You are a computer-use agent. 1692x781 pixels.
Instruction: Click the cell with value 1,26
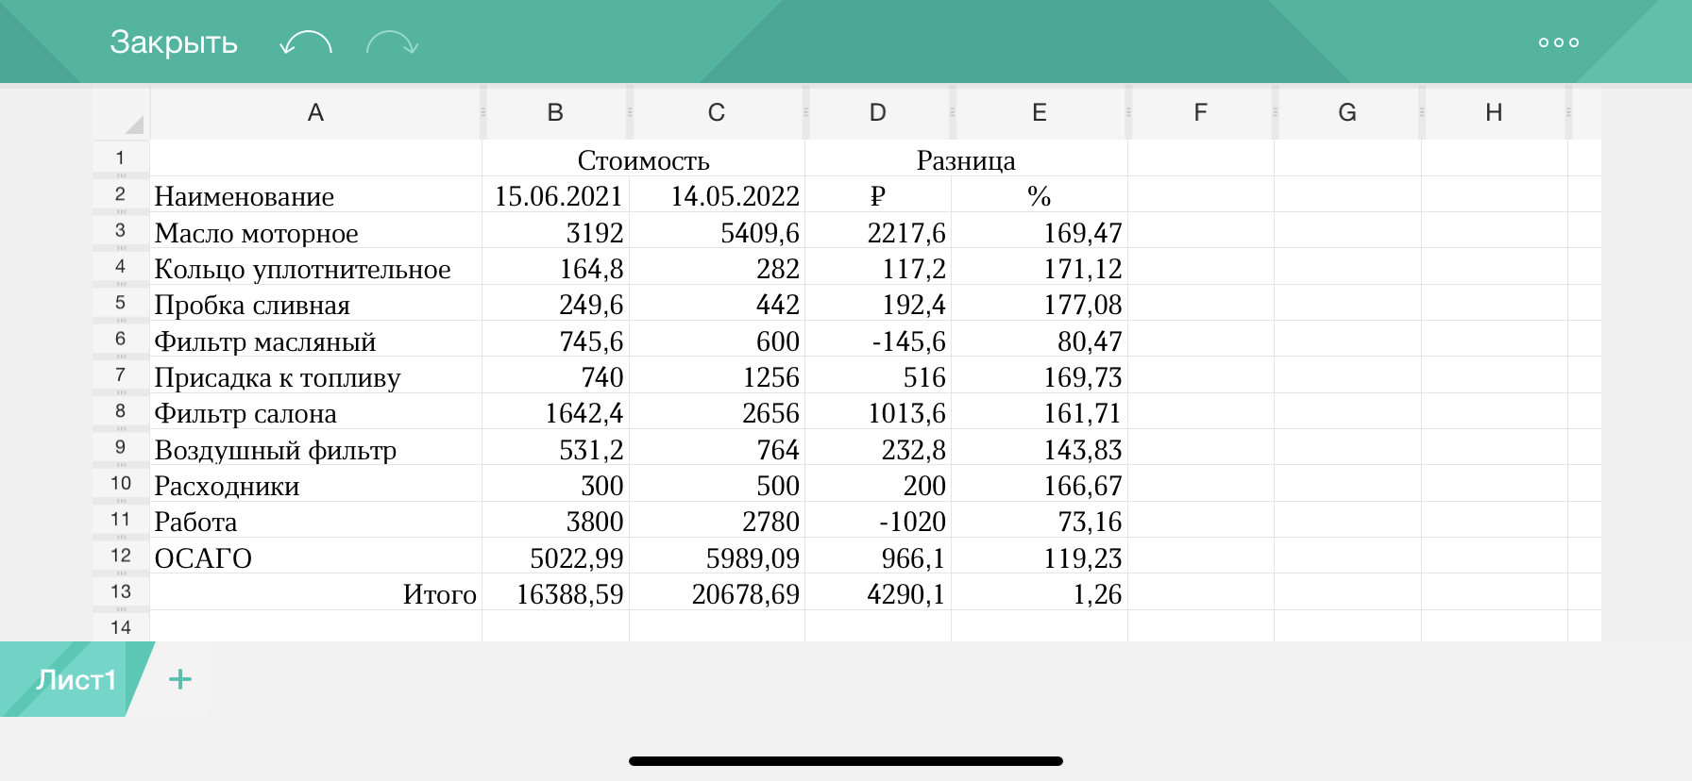[x=1040, y=592]
